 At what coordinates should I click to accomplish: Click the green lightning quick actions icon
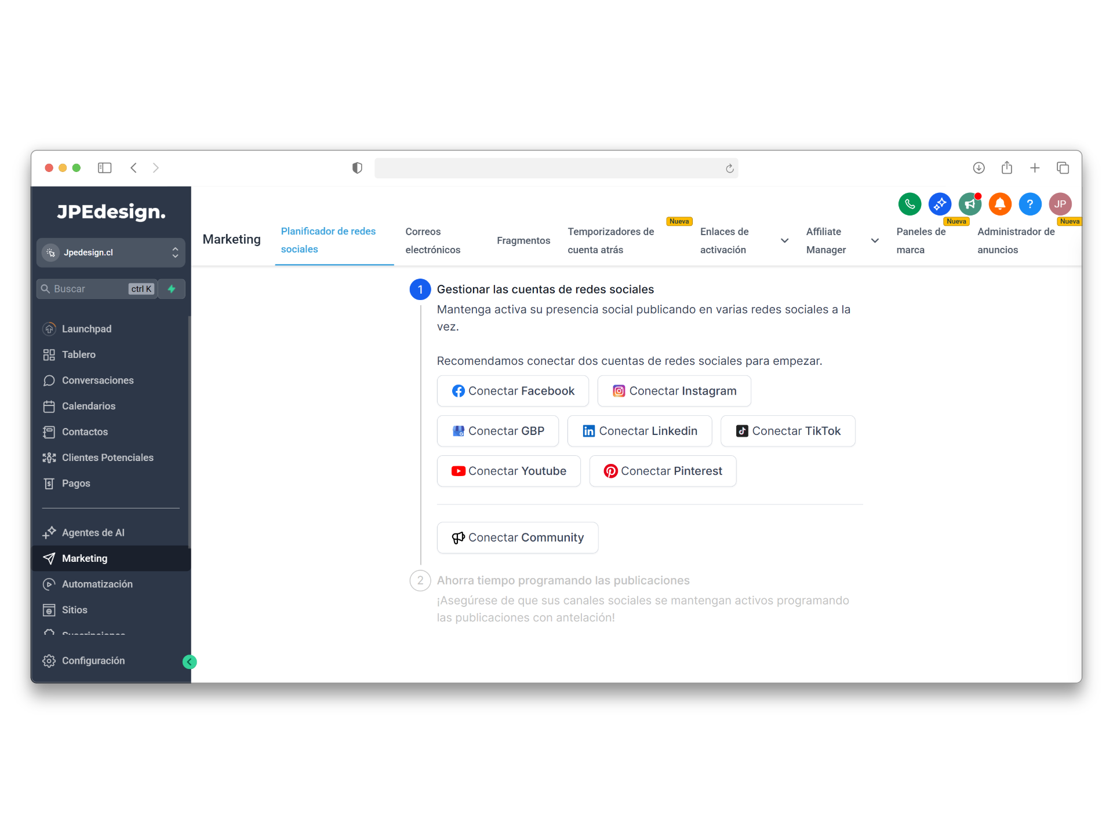click(172, 289)
